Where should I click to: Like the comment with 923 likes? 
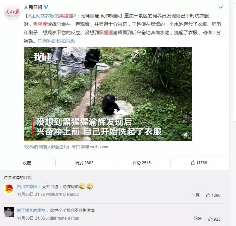click(x=214, y=219)
